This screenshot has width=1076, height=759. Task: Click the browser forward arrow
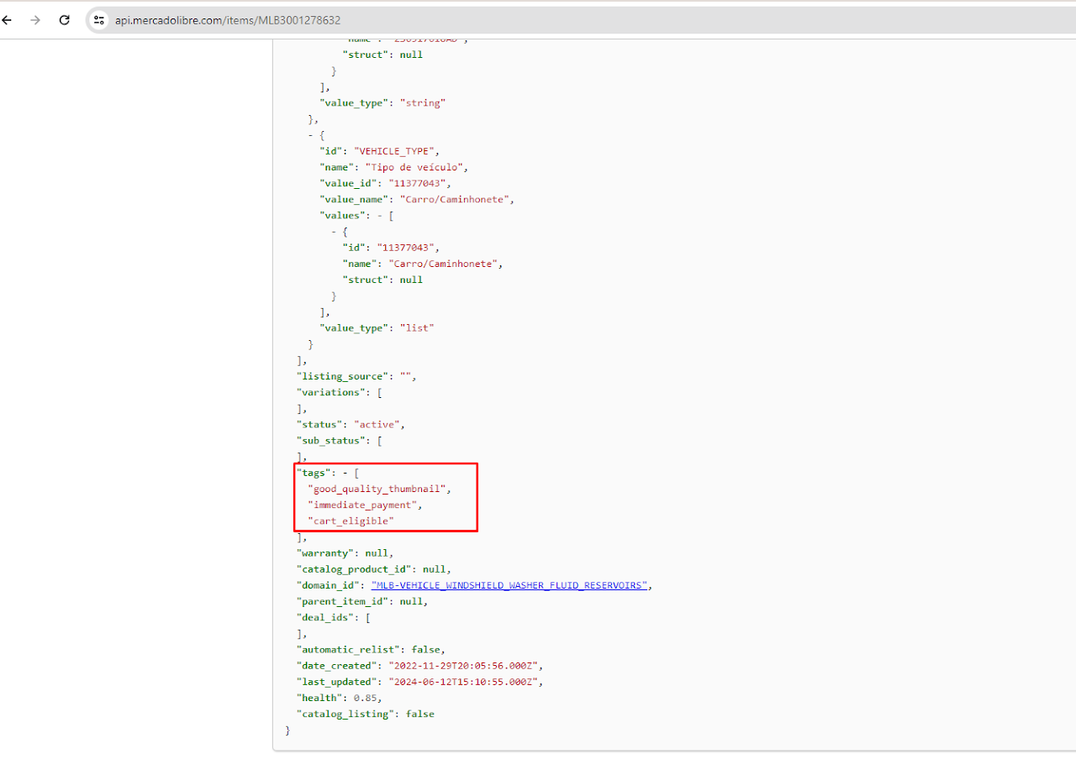(x=35, y=20)
